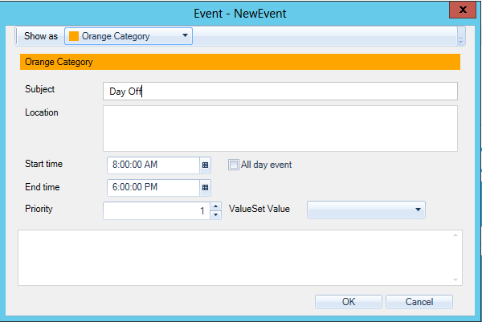Screen dimensions: 482x322
Task: Select the Start time field showing 8:00:00 AM
Action: tap(153, 165)
